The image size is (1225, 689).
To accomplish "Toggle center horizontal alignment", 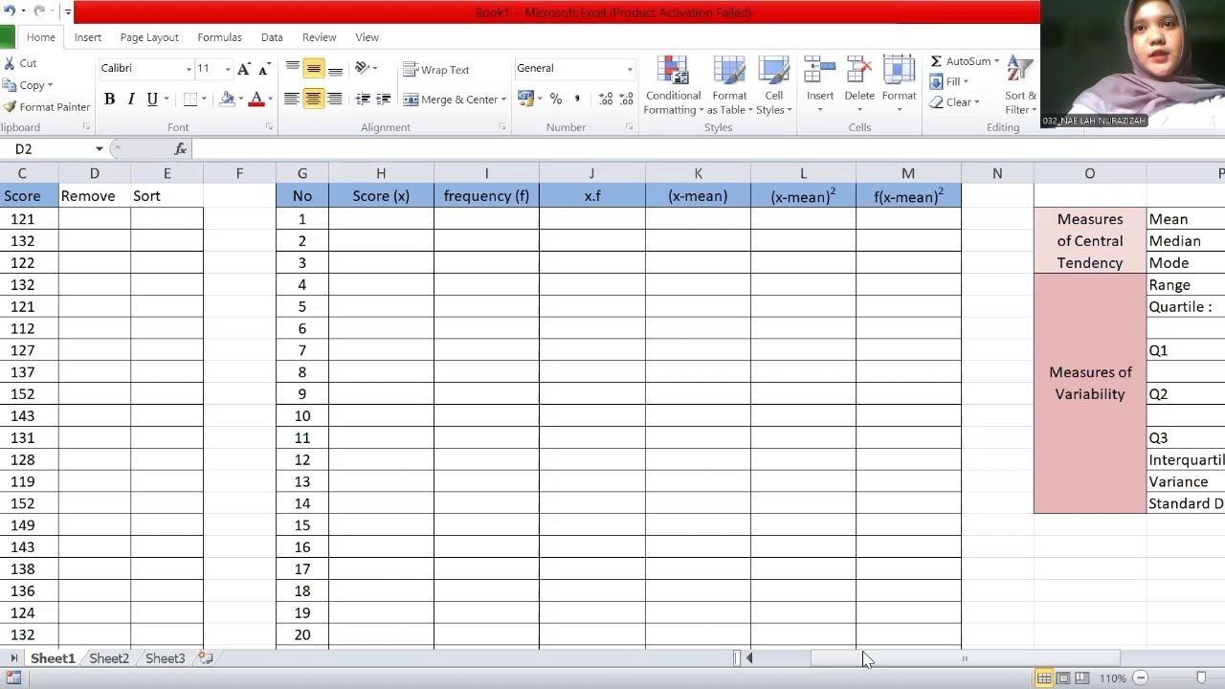I will click(314, 99).
